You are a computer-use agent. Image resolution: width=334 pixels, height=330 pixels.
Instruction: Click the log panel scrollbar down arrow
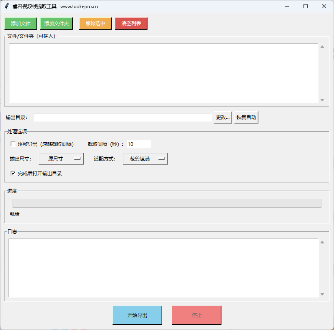[x=322, y=294]
